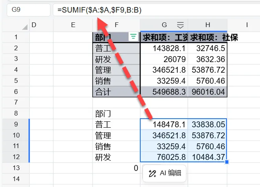Click the Name Box showing G9
Viewport: 260px width, 187px height.
coord(28,10)
